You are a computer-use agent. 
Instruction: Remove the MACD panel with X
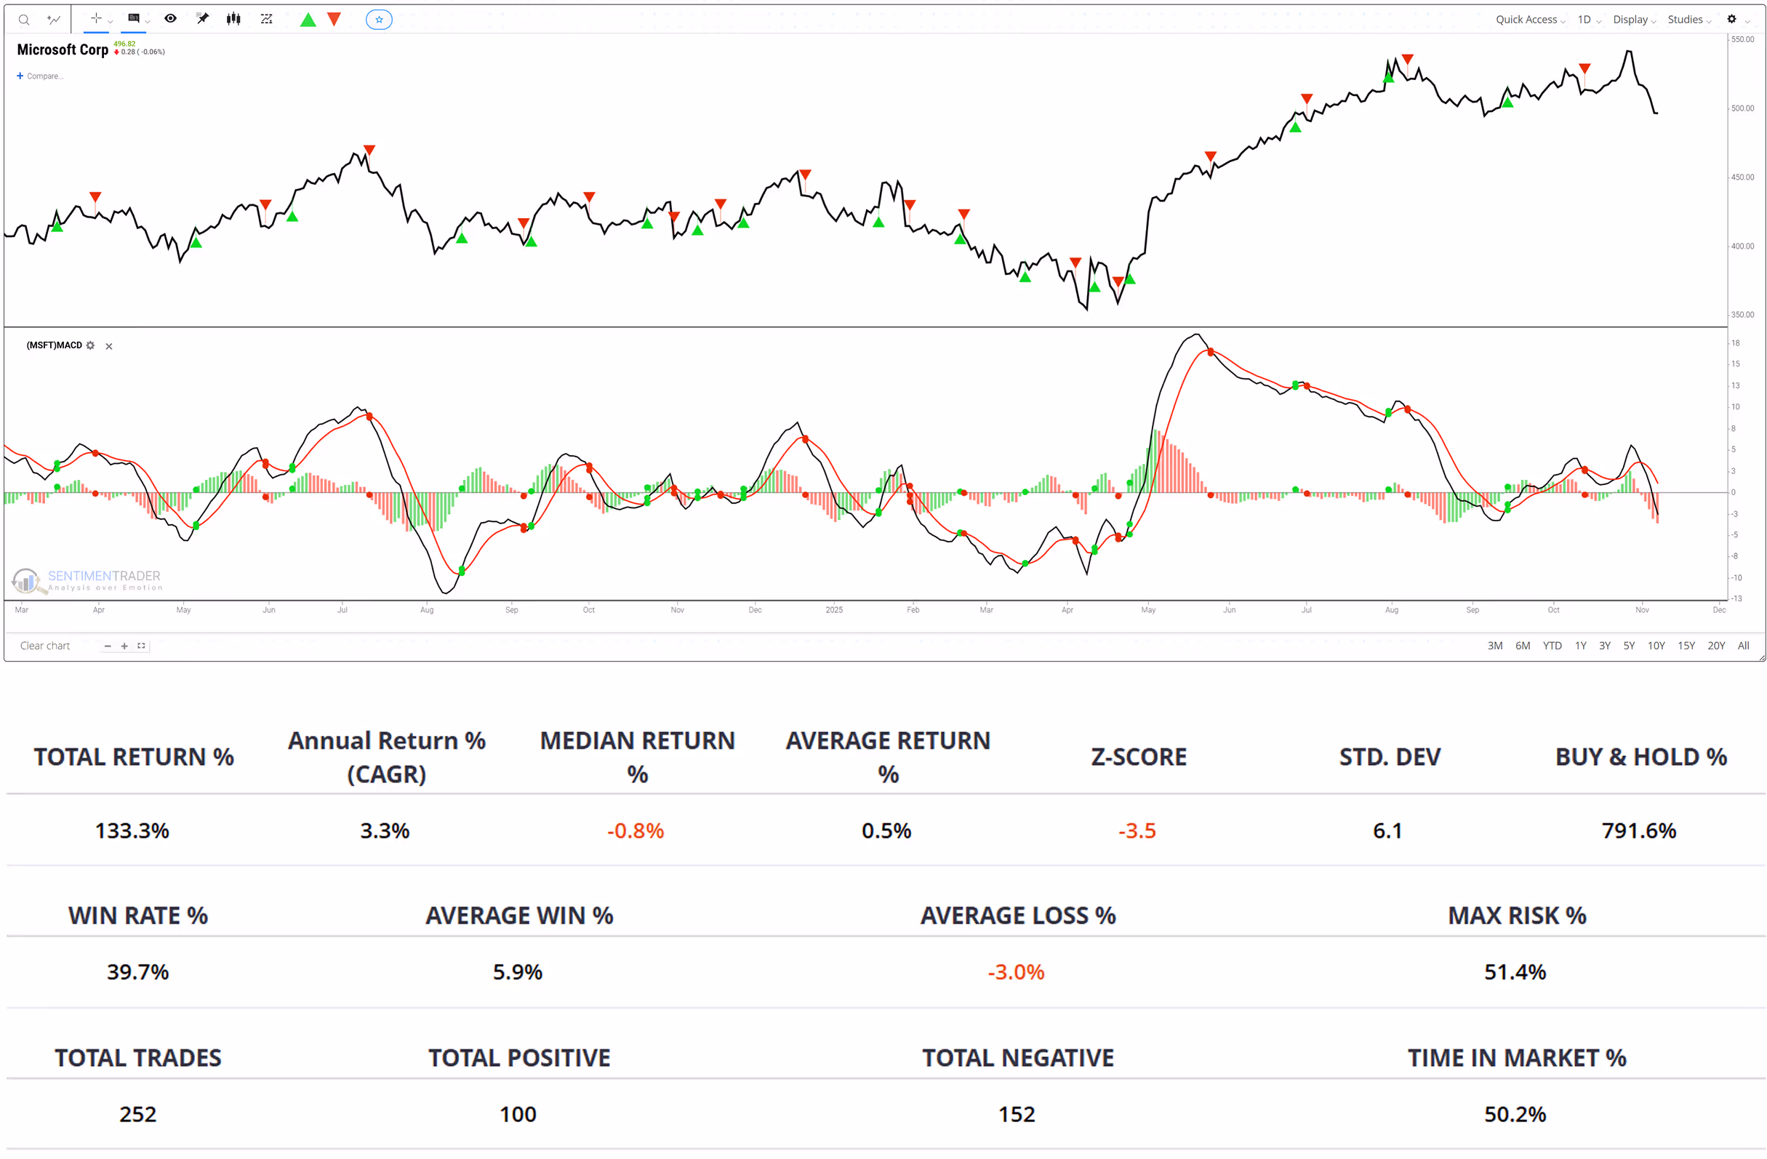click(109, 347)
